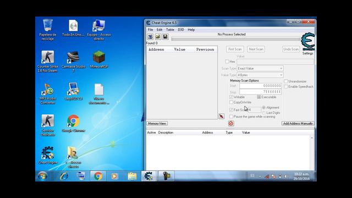Image resolution: width=352 pixels, height=198 pixels.
Task: Select the Cheat Engine desktop shortcut
Action: [48, 155]
